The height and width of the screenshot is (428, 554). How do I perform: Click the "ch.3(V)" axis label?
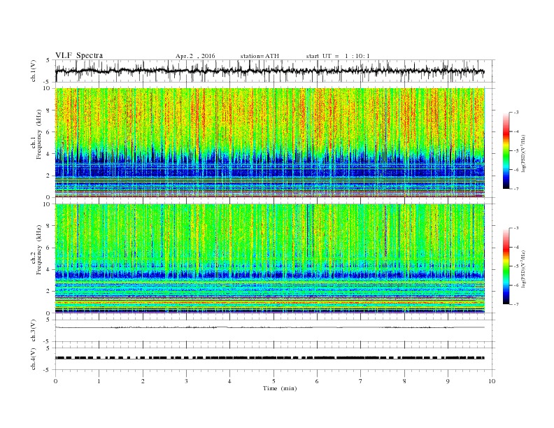click(33, 331)
